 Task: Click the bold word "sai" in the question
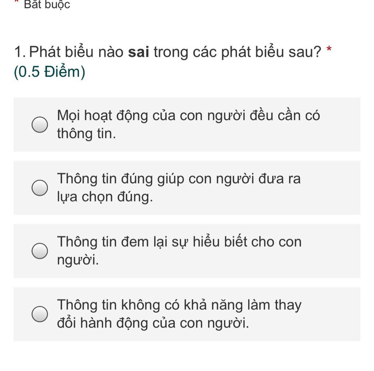click(138, 52)
